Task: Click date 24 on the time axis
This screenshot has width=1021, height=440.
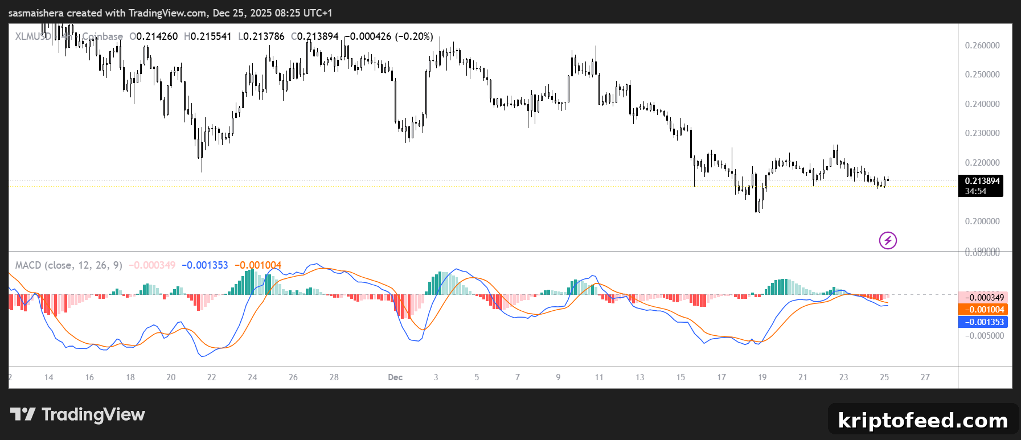Action: pos(252,377)
